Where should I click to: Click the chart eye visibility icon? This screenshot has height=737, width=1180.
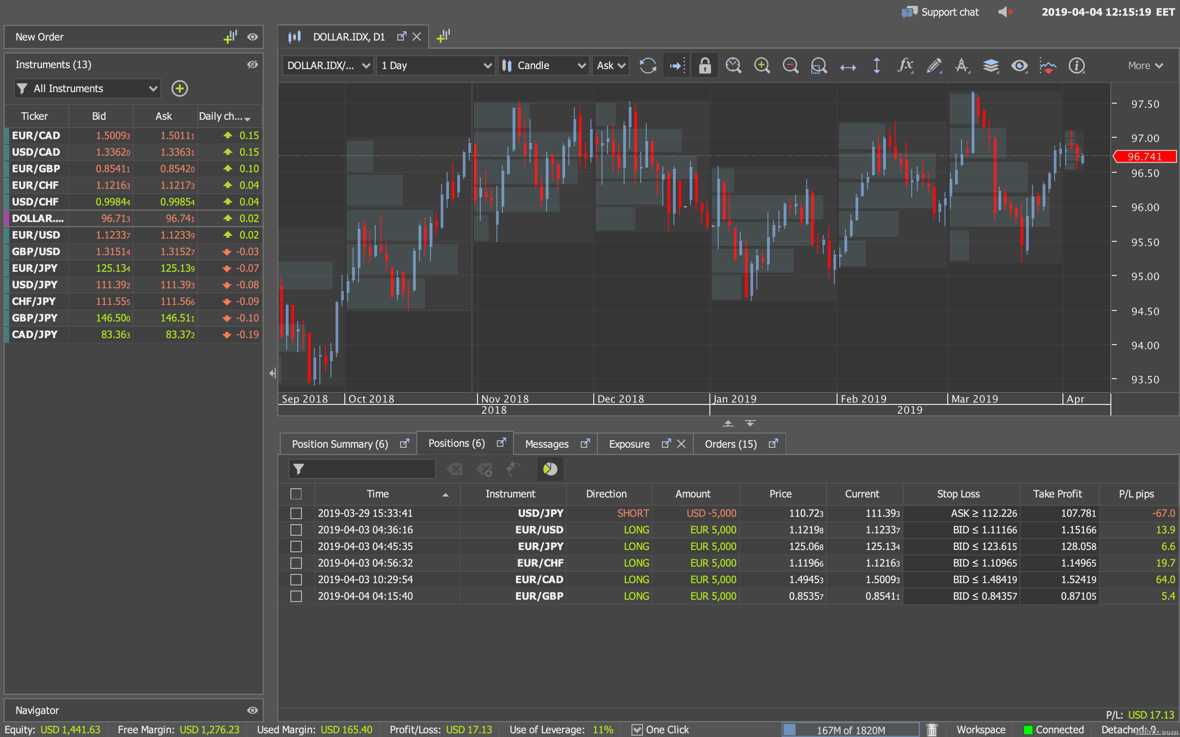coord(1019,65)
